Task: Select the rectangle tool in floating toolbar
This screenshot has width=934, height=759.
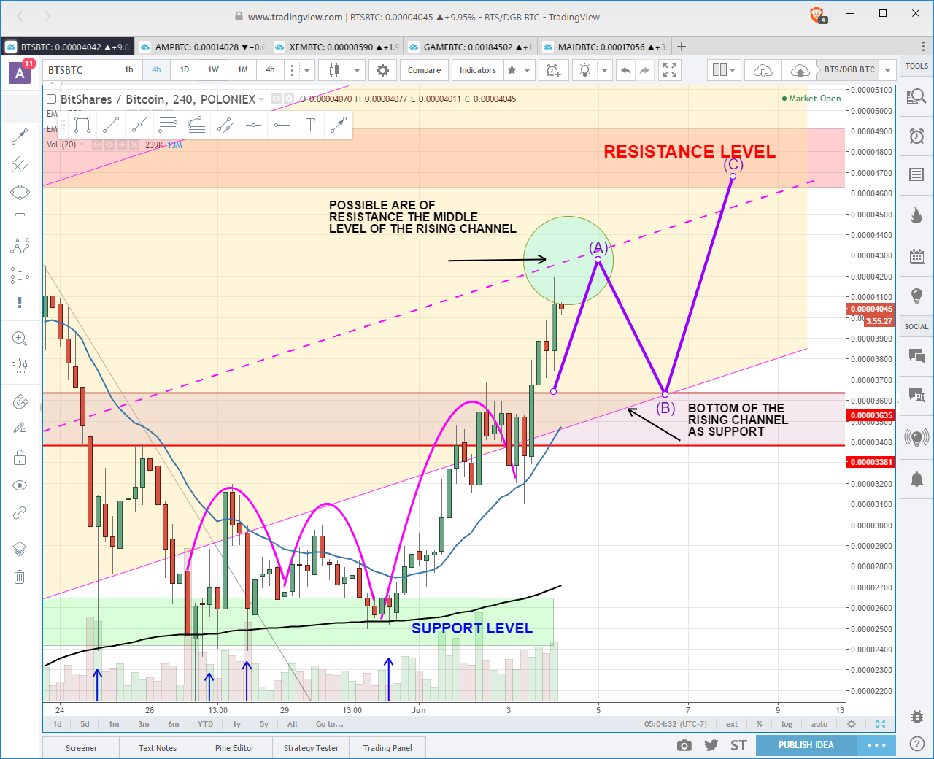Action: click(82, 125)
